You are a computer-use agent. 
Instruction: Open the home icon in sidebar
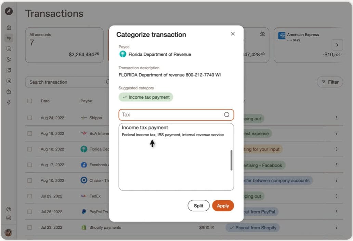[9, 28]
